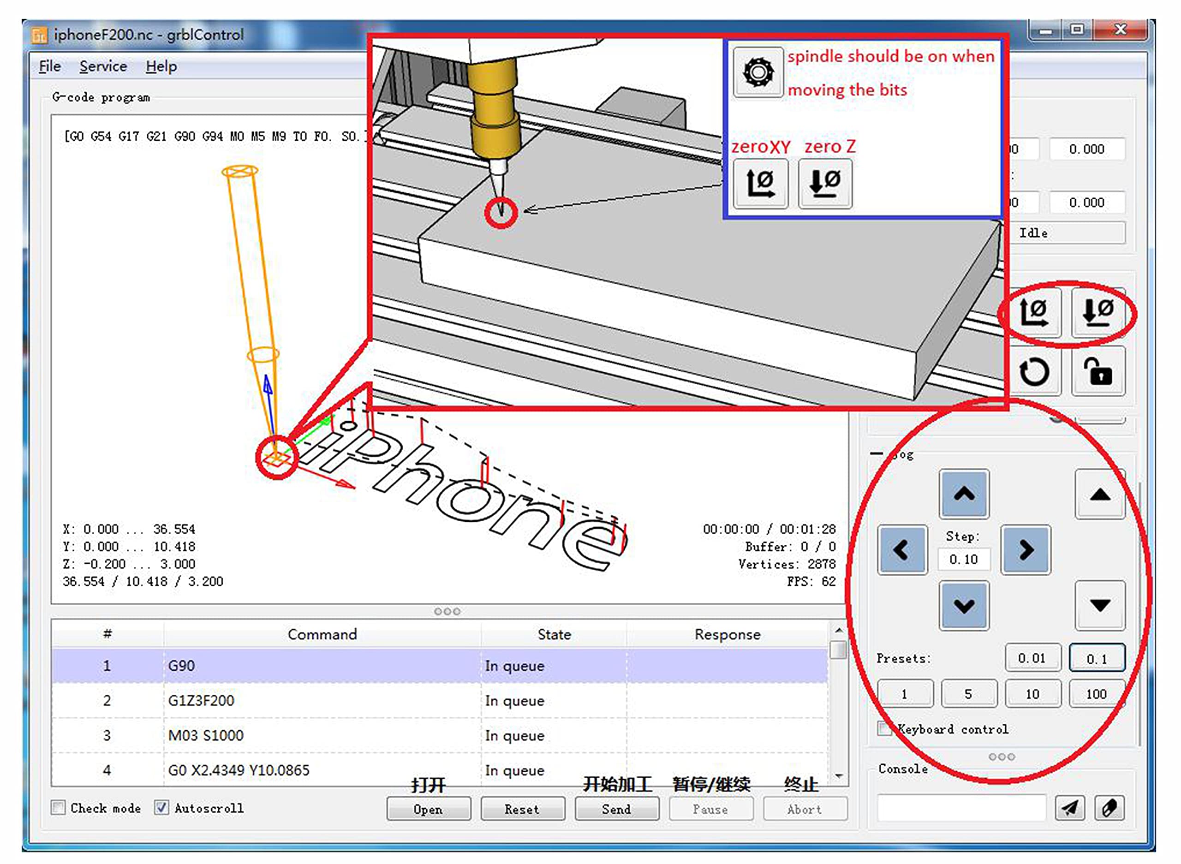Select the 10 step preset

click(x=1033, y=694)
